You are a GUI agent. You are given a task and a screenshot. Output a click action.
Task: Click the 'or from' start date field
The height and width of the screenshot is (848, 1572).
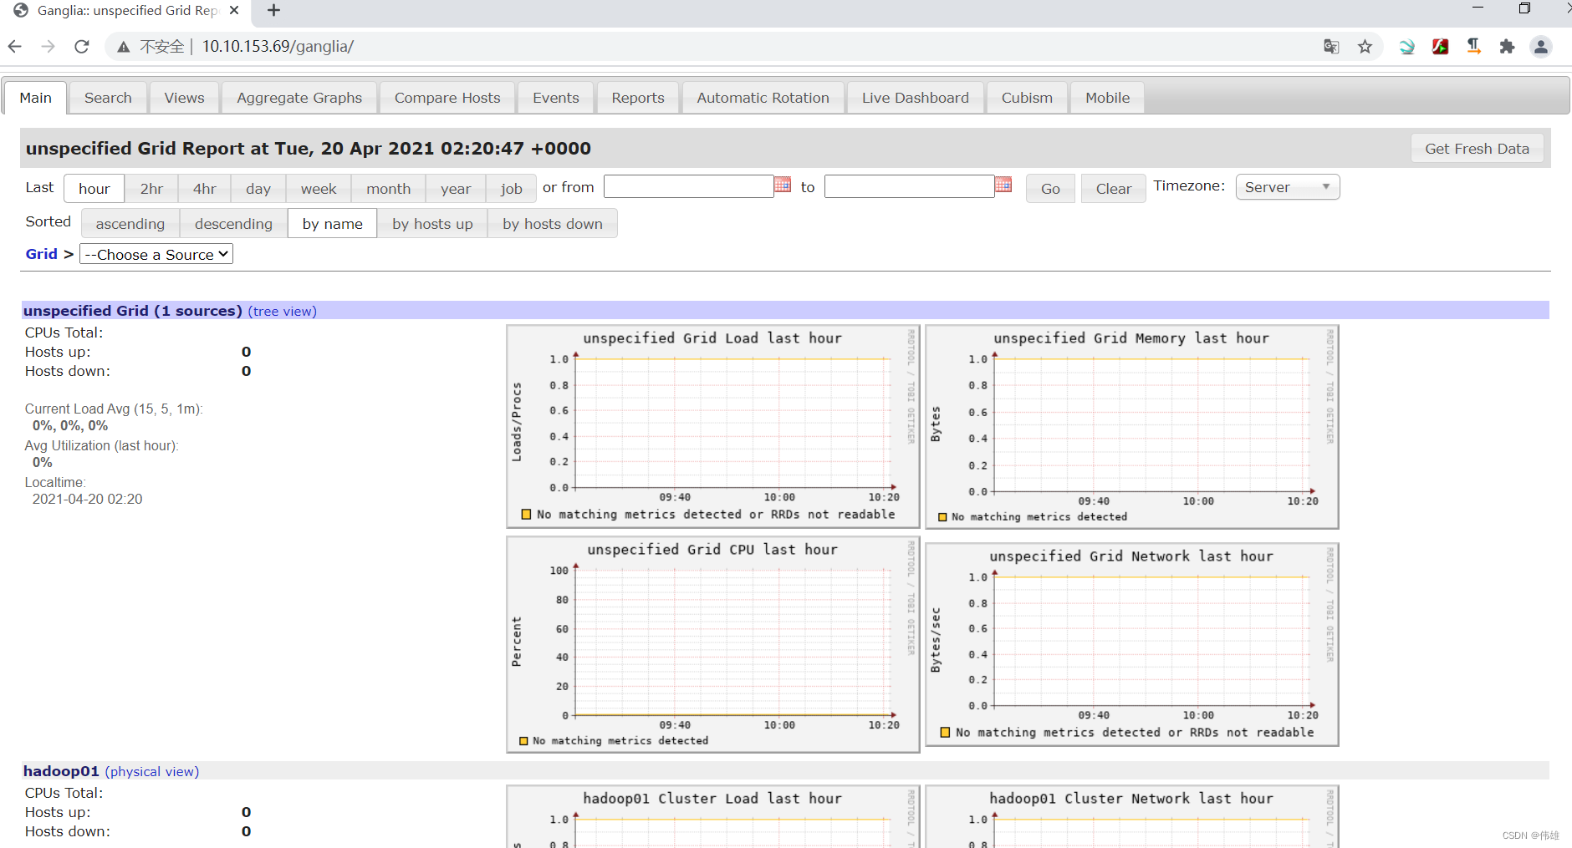pos(688,186)
